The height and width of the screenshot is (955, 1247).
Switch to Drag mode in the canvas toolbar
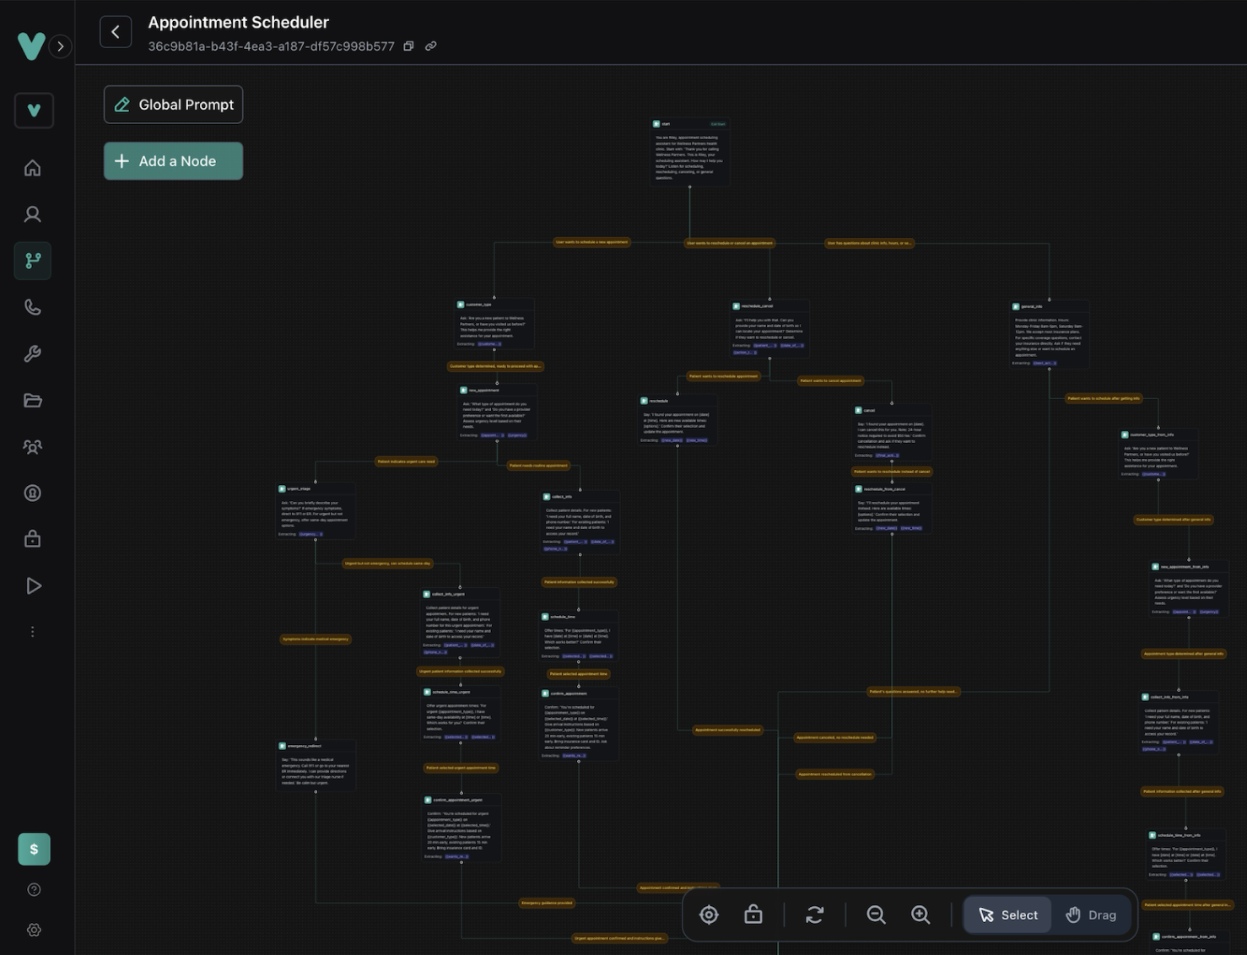click(1091, 915)
